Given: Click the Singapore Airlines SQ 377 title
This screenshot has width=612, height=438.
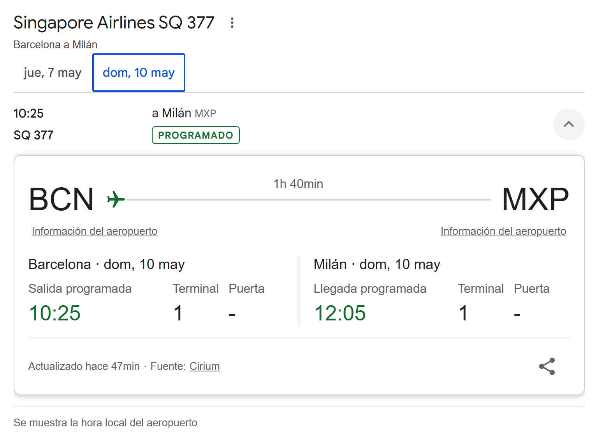Looking at the screenshot, I should tap(114, 23).
